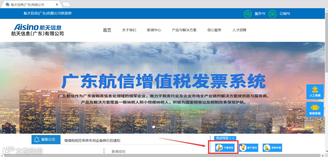Viewport: 328px width, 157px height.
Task: Click the 航天信息(广东)有限公司欢迎您 welcome text
Action: 48,13
